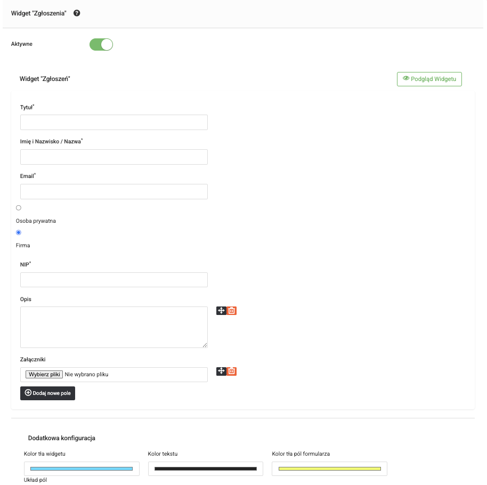The image size is (487, 485).
Task: Click the Email input field
Action: coord(113,191)
